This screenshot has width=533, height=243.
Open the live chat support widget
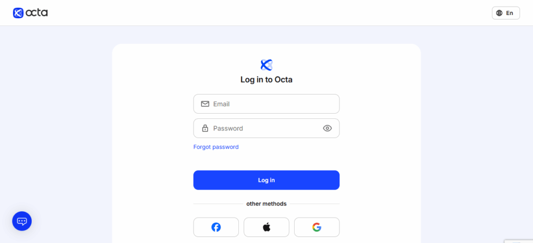pos(22,221)
